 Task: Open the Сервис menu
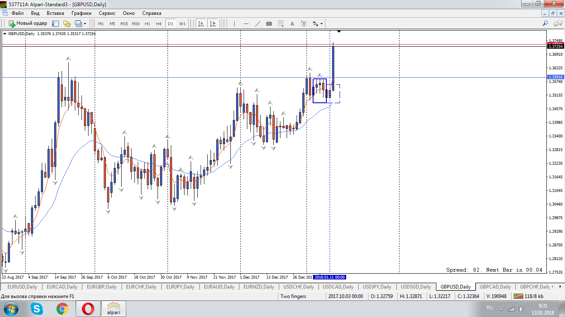107,13
